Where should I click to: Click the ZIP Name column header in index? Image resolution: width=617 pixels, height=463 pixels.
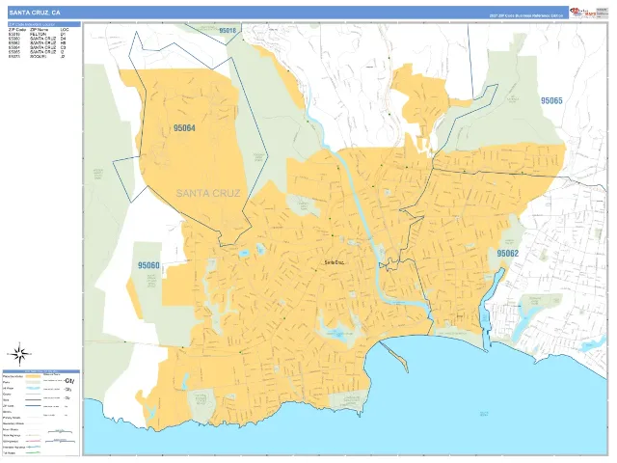(39, 30)
